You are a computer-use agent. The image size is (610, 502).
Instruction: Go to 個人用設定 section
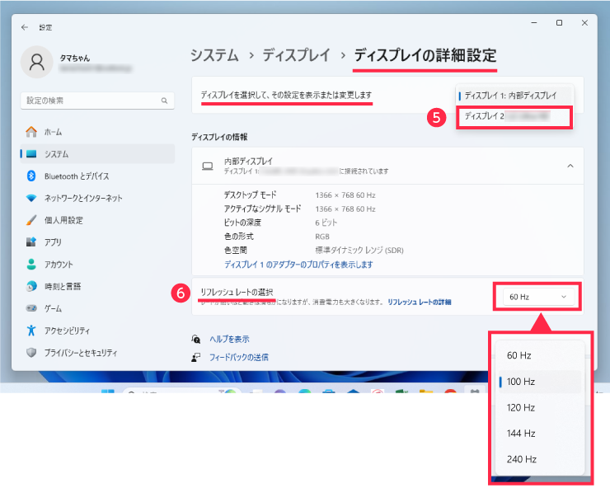click(x=63, y=221)
